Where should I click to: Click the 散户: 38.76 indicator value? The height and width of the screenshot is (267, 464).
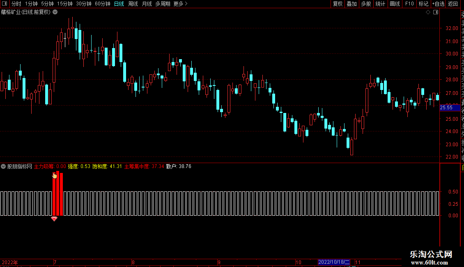click(x=179, y=166)
